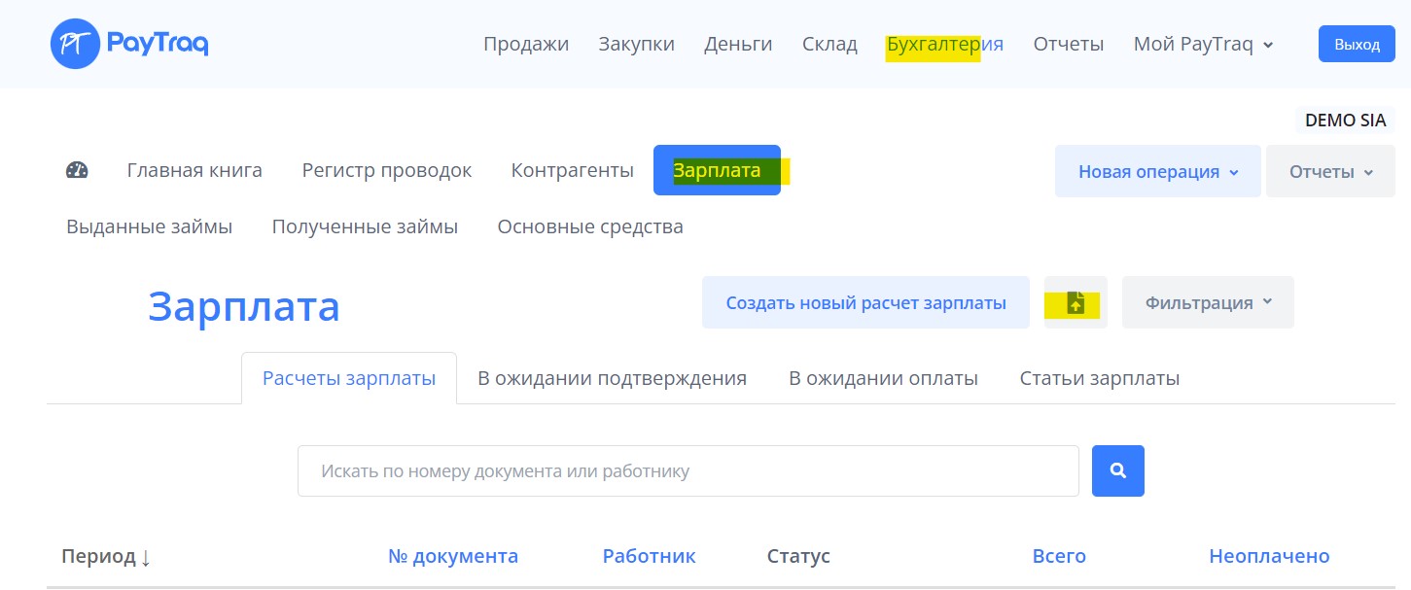This screenshot has width=1411, height=590.
Task: Open the "Деньги" menu item
Action: click(x=738, y=44)
